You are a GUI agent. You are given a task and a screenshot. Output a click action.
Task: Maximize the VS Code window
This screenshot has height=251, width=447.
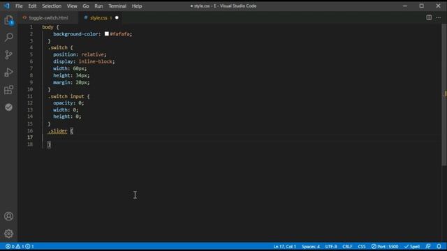[421, 6]
